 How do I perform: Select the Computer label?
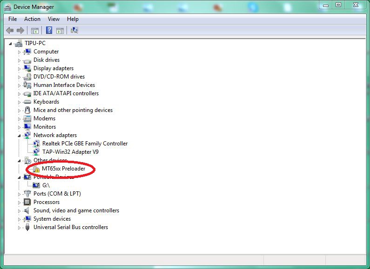[x=46, y=52]
